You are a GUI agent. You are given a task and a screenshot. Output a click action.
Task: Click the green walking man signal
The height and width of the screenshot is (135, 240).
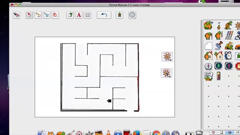point(219,66)
